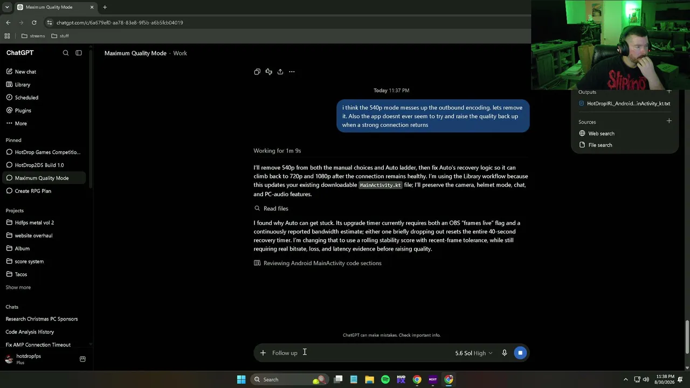Expand the Read files step
Viewport: 690px width, 388px height.
(x=271, y=209)
